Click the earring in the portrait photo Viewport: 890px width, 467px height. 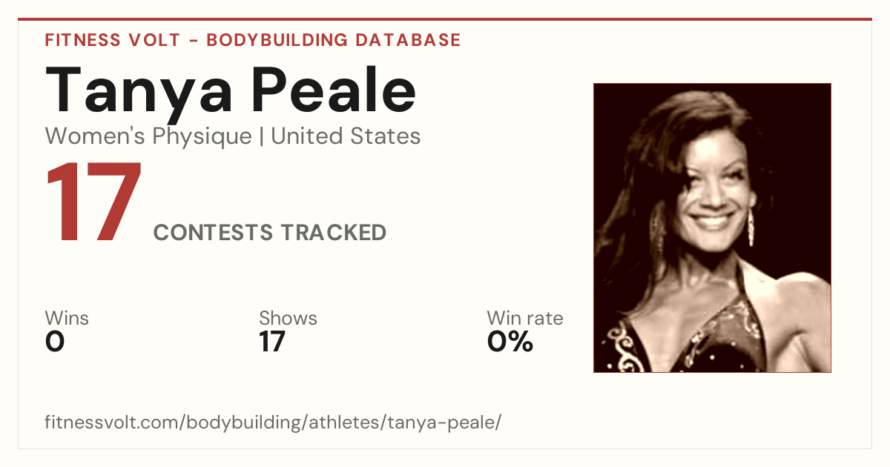(x=751, y=227)
